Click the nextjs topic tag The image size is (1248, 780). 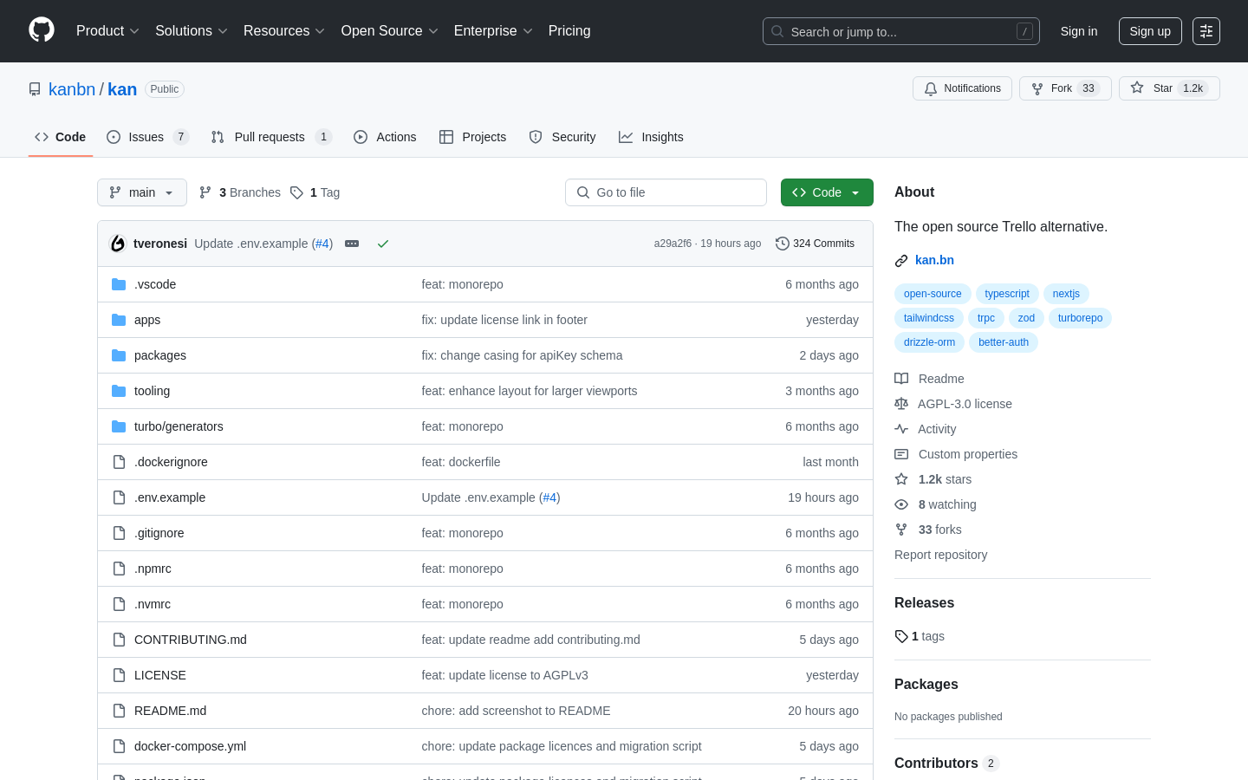(1066, 294)
